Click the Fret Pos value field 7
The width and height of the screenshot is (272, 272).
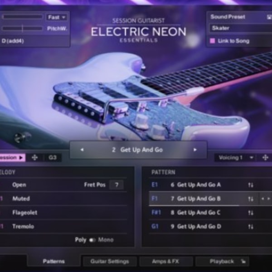click(117, 185)
